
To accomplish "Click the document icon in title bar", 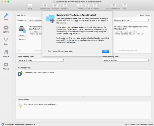I will [54, 2].
